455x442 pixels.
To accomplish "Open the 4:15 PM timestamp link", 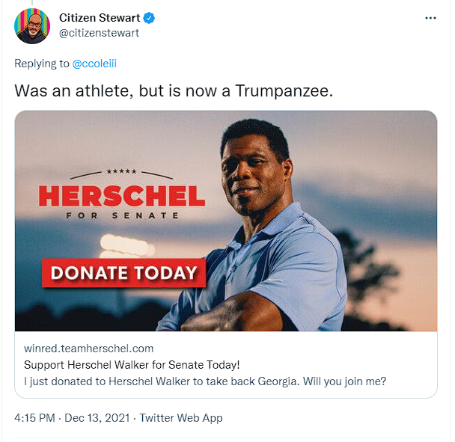I will click(34, 418).
